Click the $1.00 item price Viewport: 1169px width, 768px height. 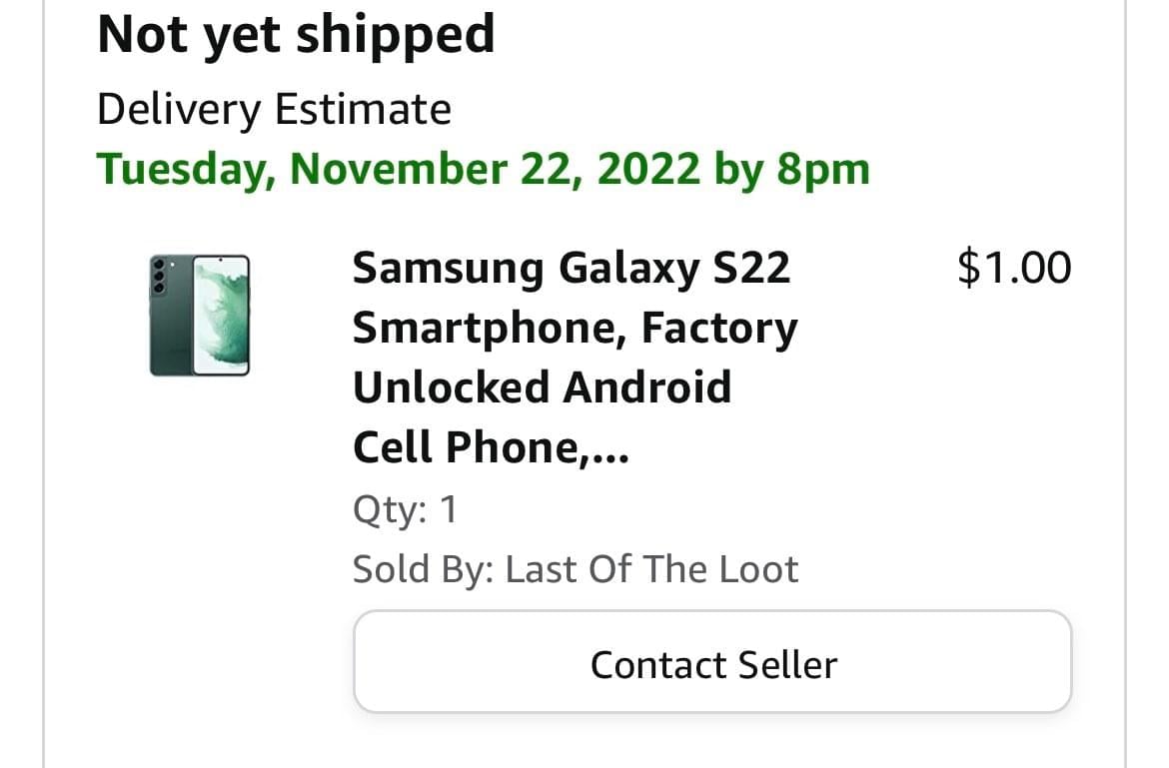pyautogui.click(x=1013, y=268)
